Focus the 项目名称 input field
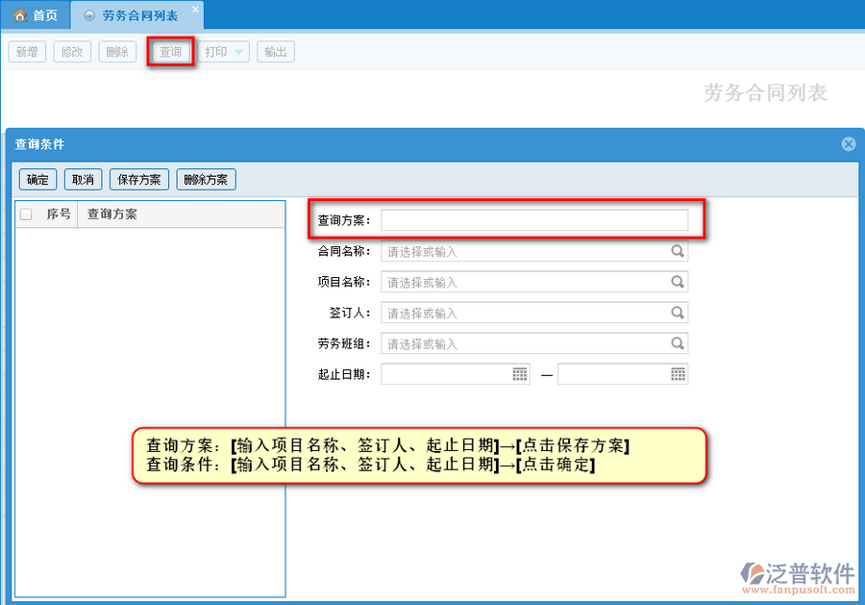This screenshot has width=865, height=605. click(534, 282)
